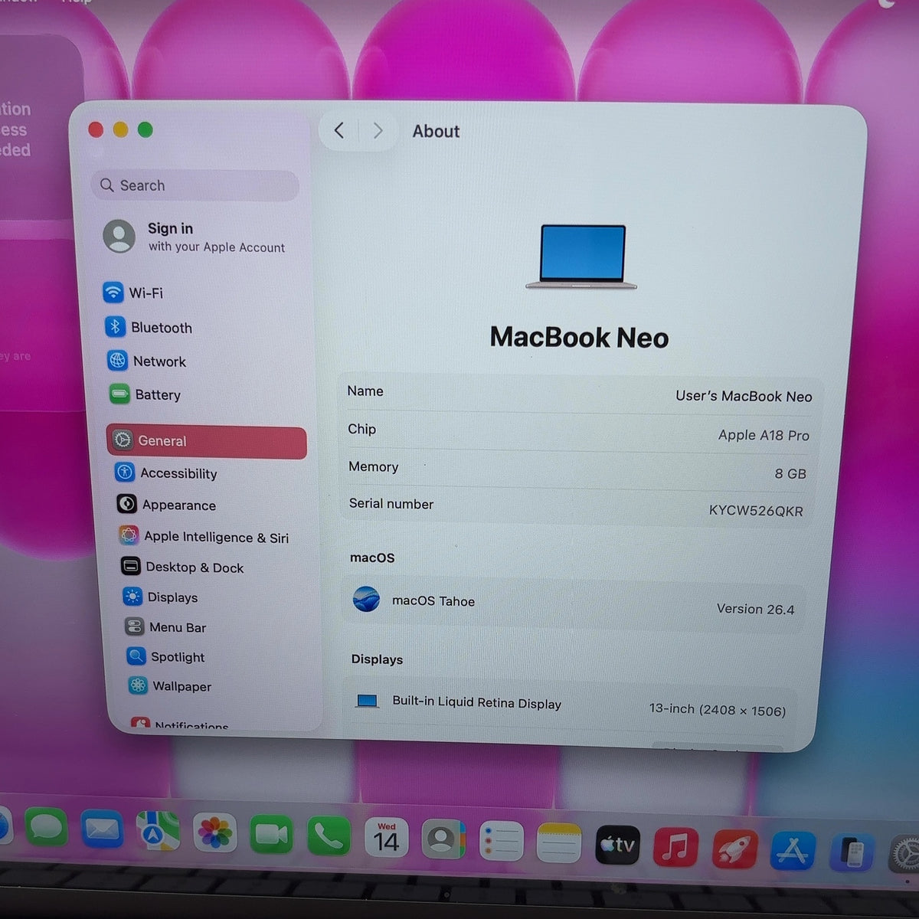
Task: Go back with the left chevron
Action: coord(339,130)
